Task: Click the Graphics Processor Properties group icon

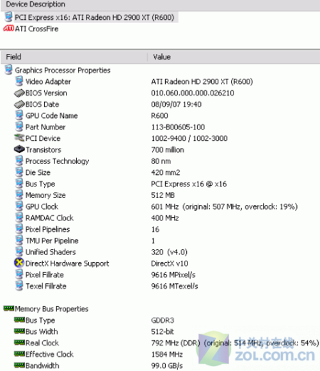Action: pos(8,70)
